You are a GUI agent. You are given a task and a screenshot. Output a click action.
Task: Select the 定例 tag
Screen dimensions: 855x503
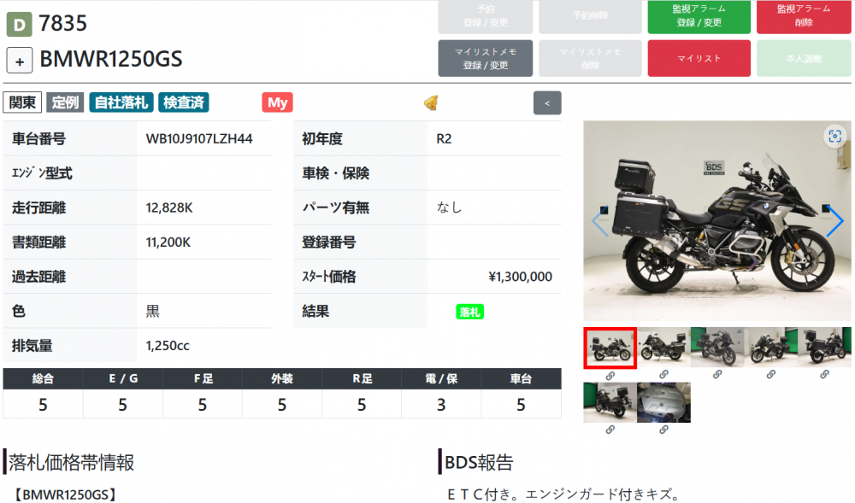(65, 102)
